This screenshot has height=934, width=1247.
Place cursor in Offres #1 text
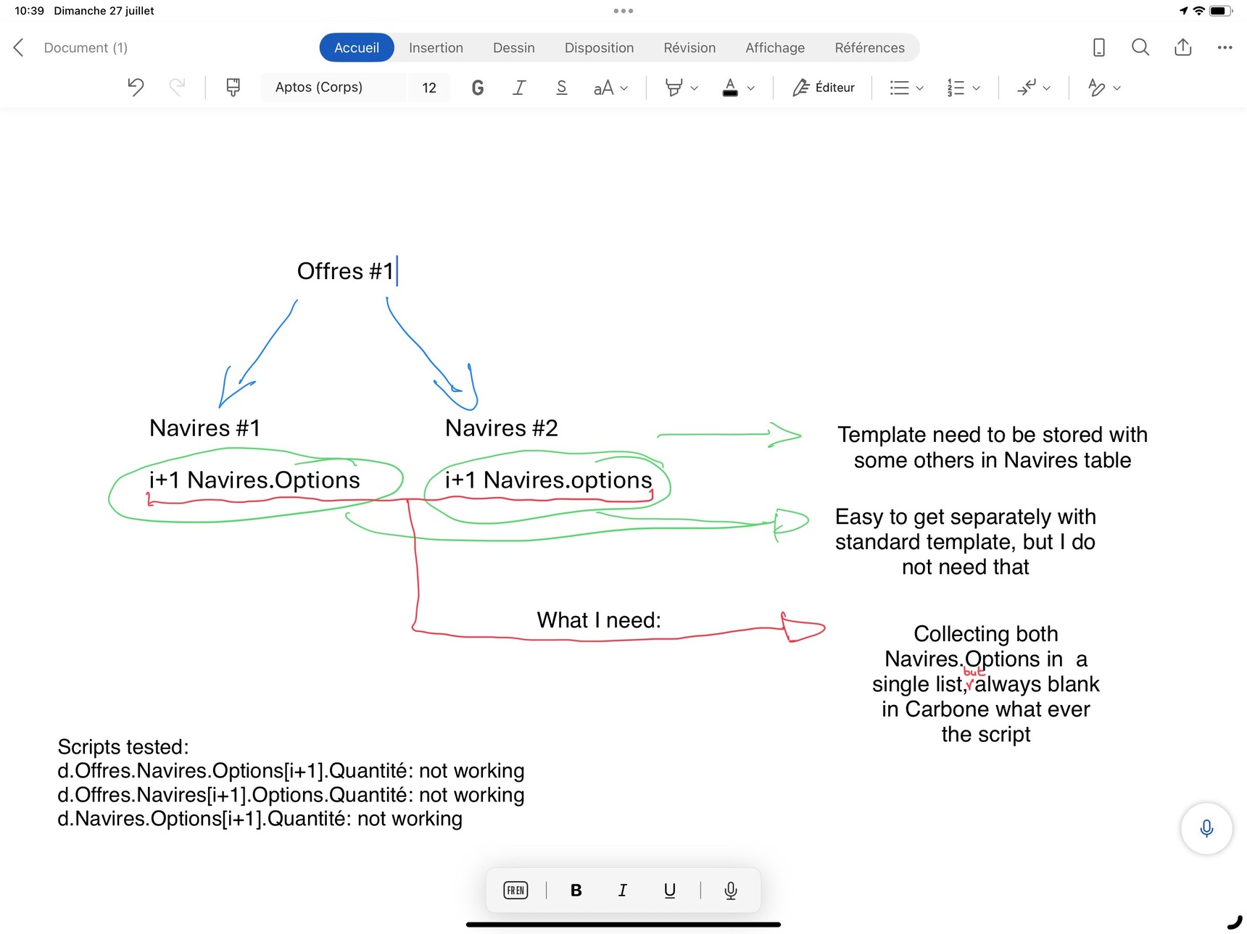coord(345,271)
